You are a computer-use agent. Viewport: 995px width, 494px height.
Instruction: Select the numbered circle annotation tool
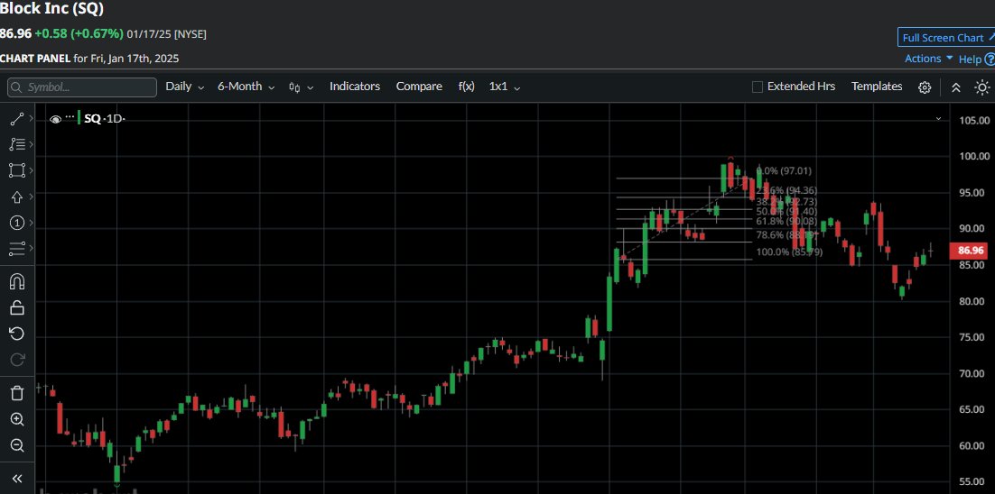tap(17, 223)
